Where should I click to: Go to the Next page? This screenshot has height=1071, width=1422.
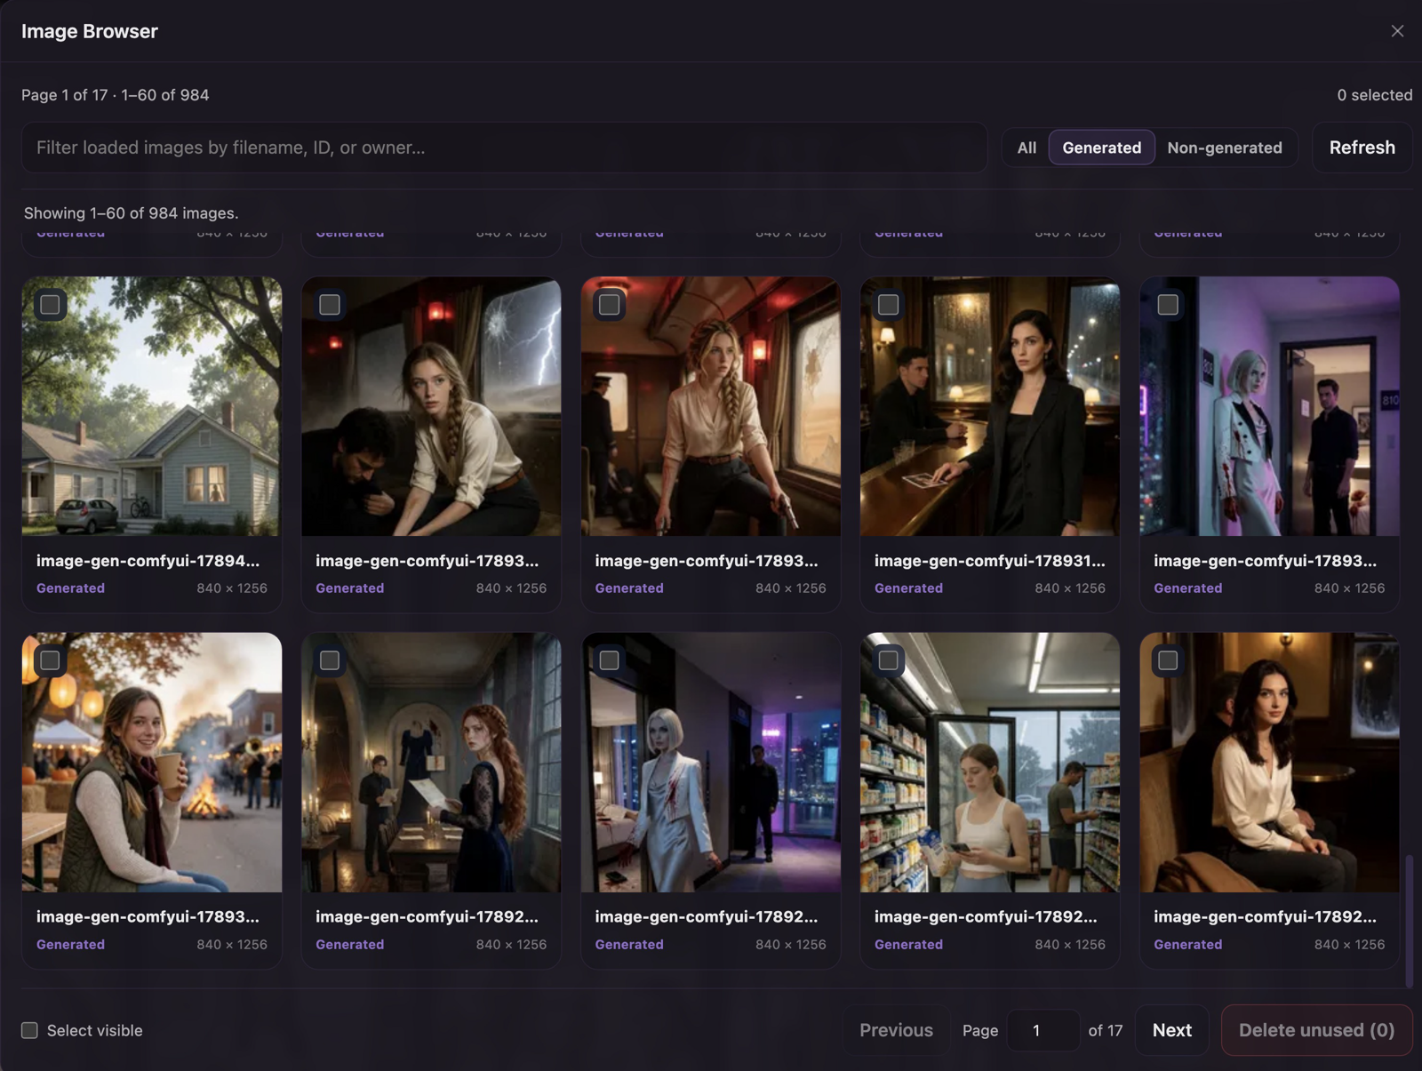[x=1171, y=1030]
